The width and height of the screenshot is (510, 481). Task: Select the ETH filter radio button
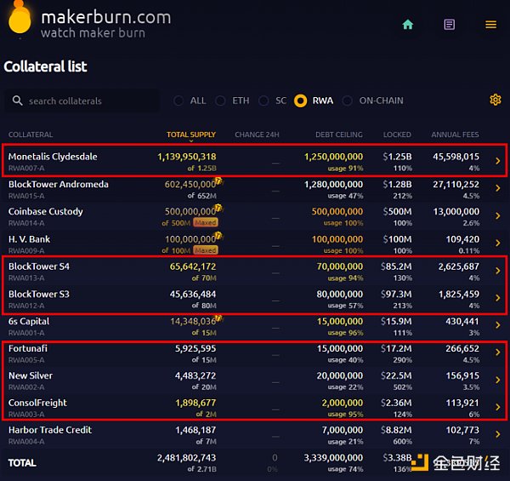(220, 100)
